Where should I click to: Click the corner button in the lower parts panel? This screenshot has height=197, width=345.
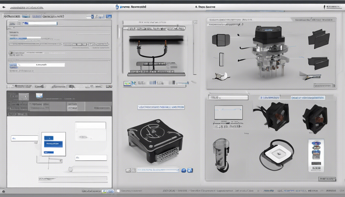(327, 179)
